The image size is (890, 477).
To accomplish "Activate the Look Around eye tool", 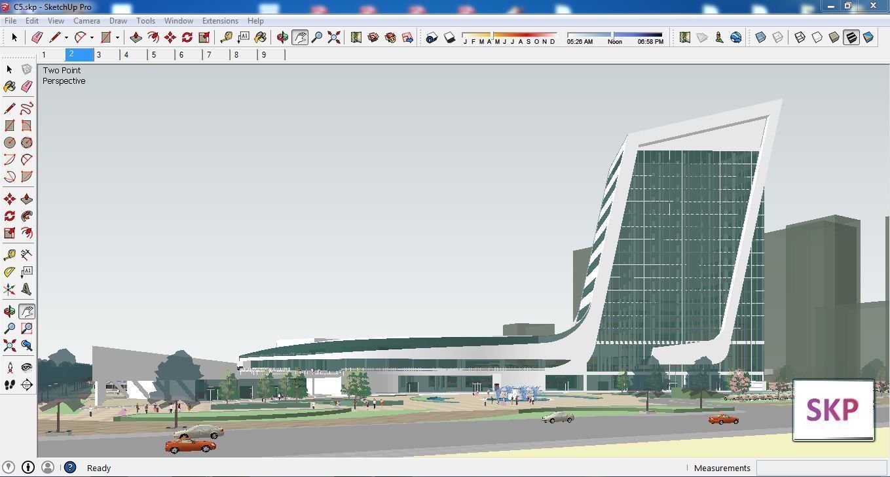I will click(27, 368).
